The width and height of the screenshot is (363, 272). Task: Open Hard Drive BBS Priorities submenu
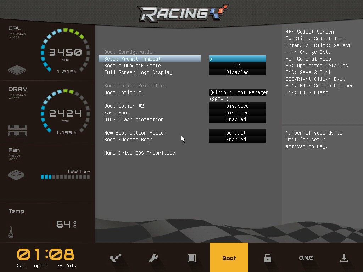click(140, 153)
